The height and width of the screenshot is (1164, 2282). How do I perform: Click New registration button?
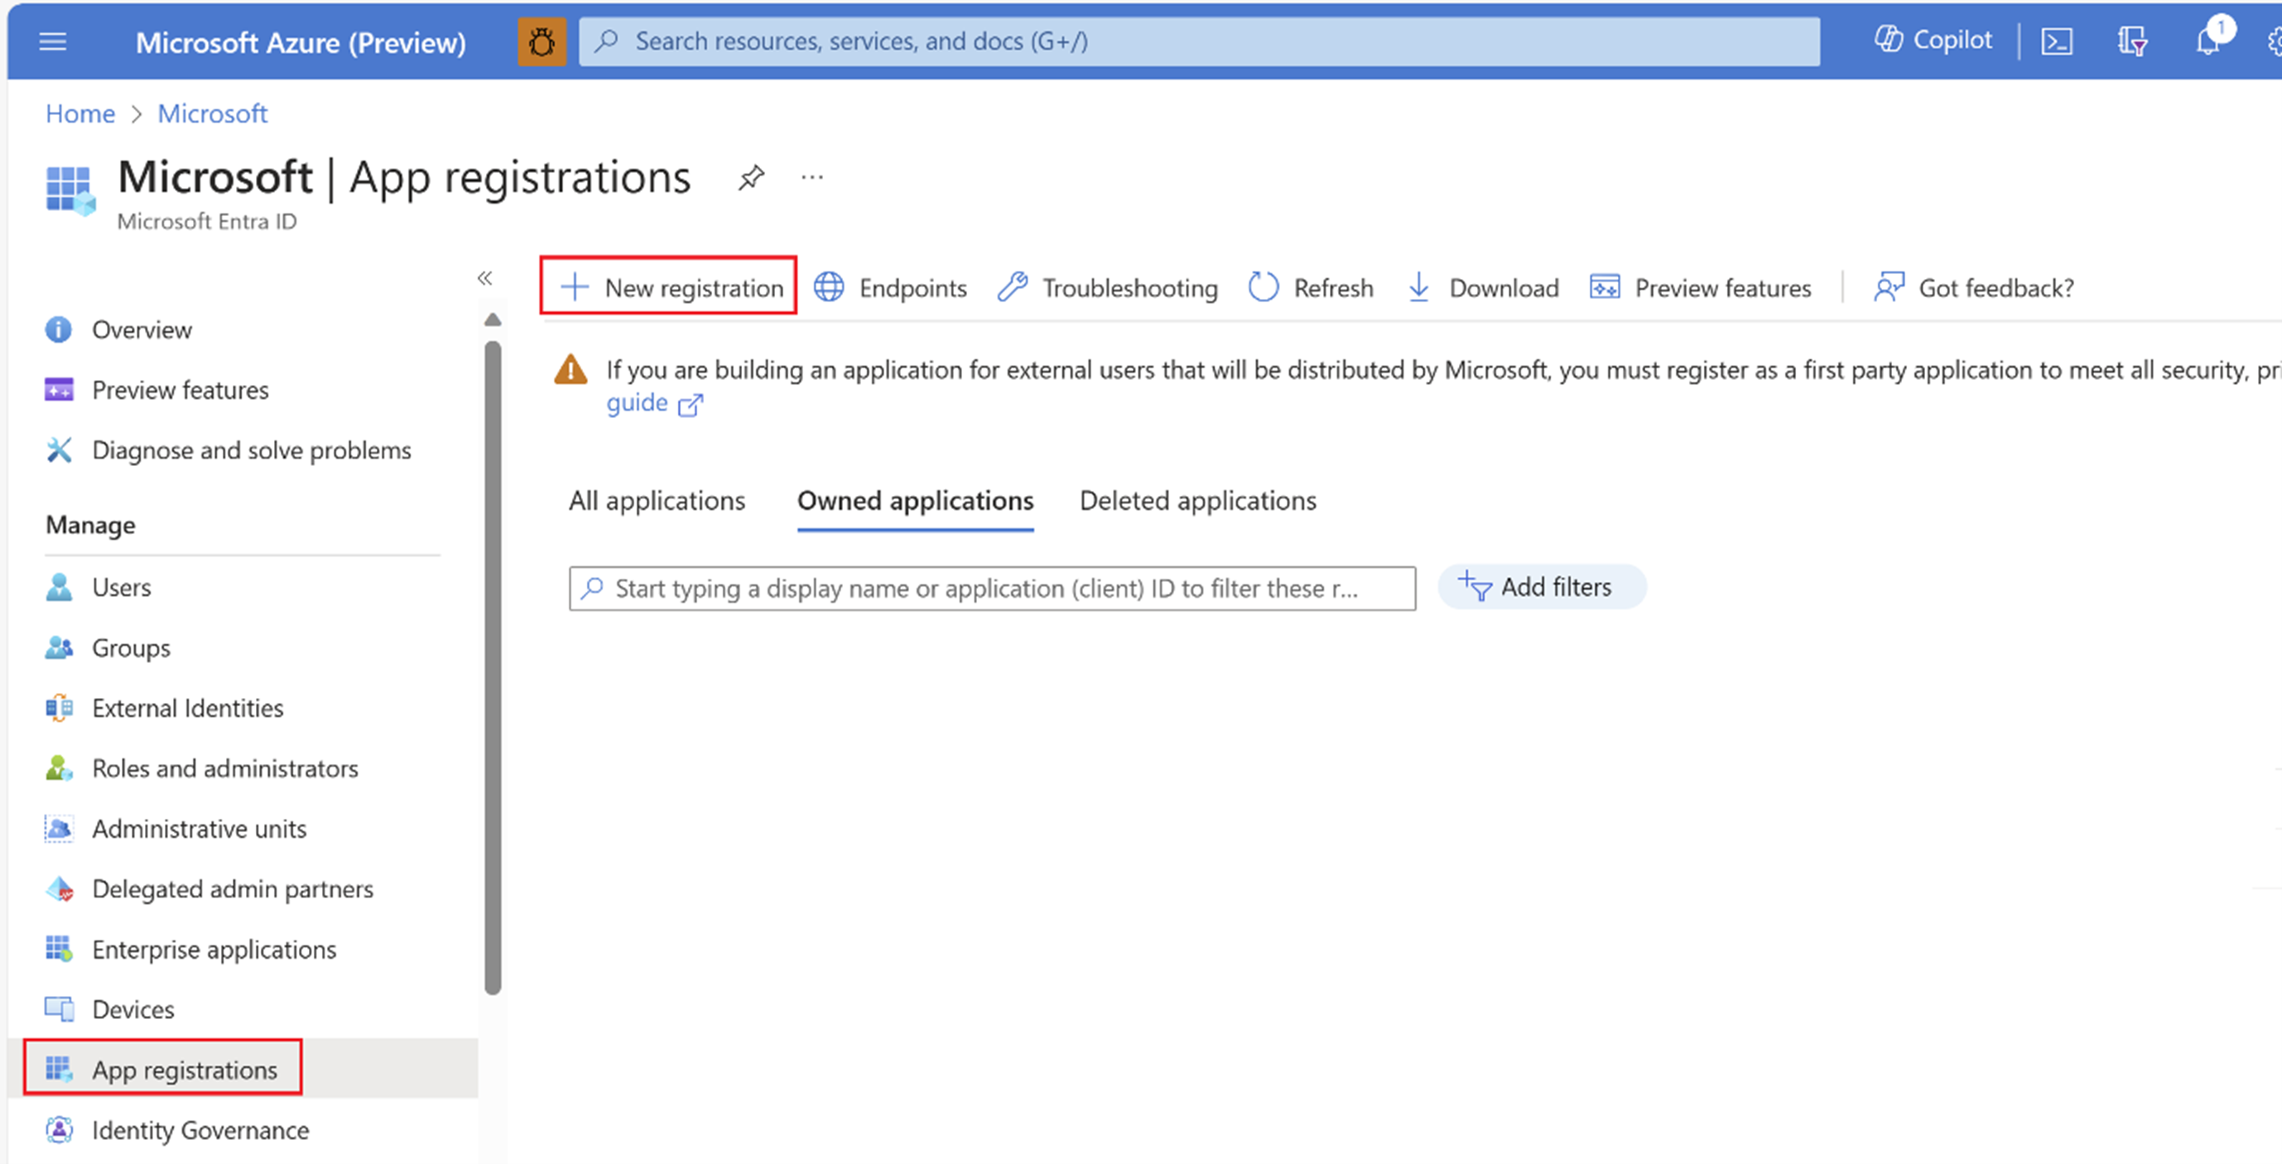point(669,286)
